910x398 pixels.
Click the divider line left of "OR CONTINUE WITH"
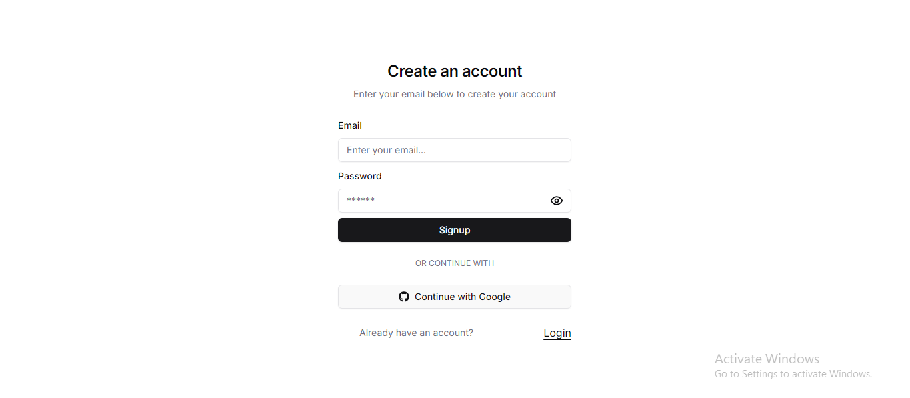[374, 263]
